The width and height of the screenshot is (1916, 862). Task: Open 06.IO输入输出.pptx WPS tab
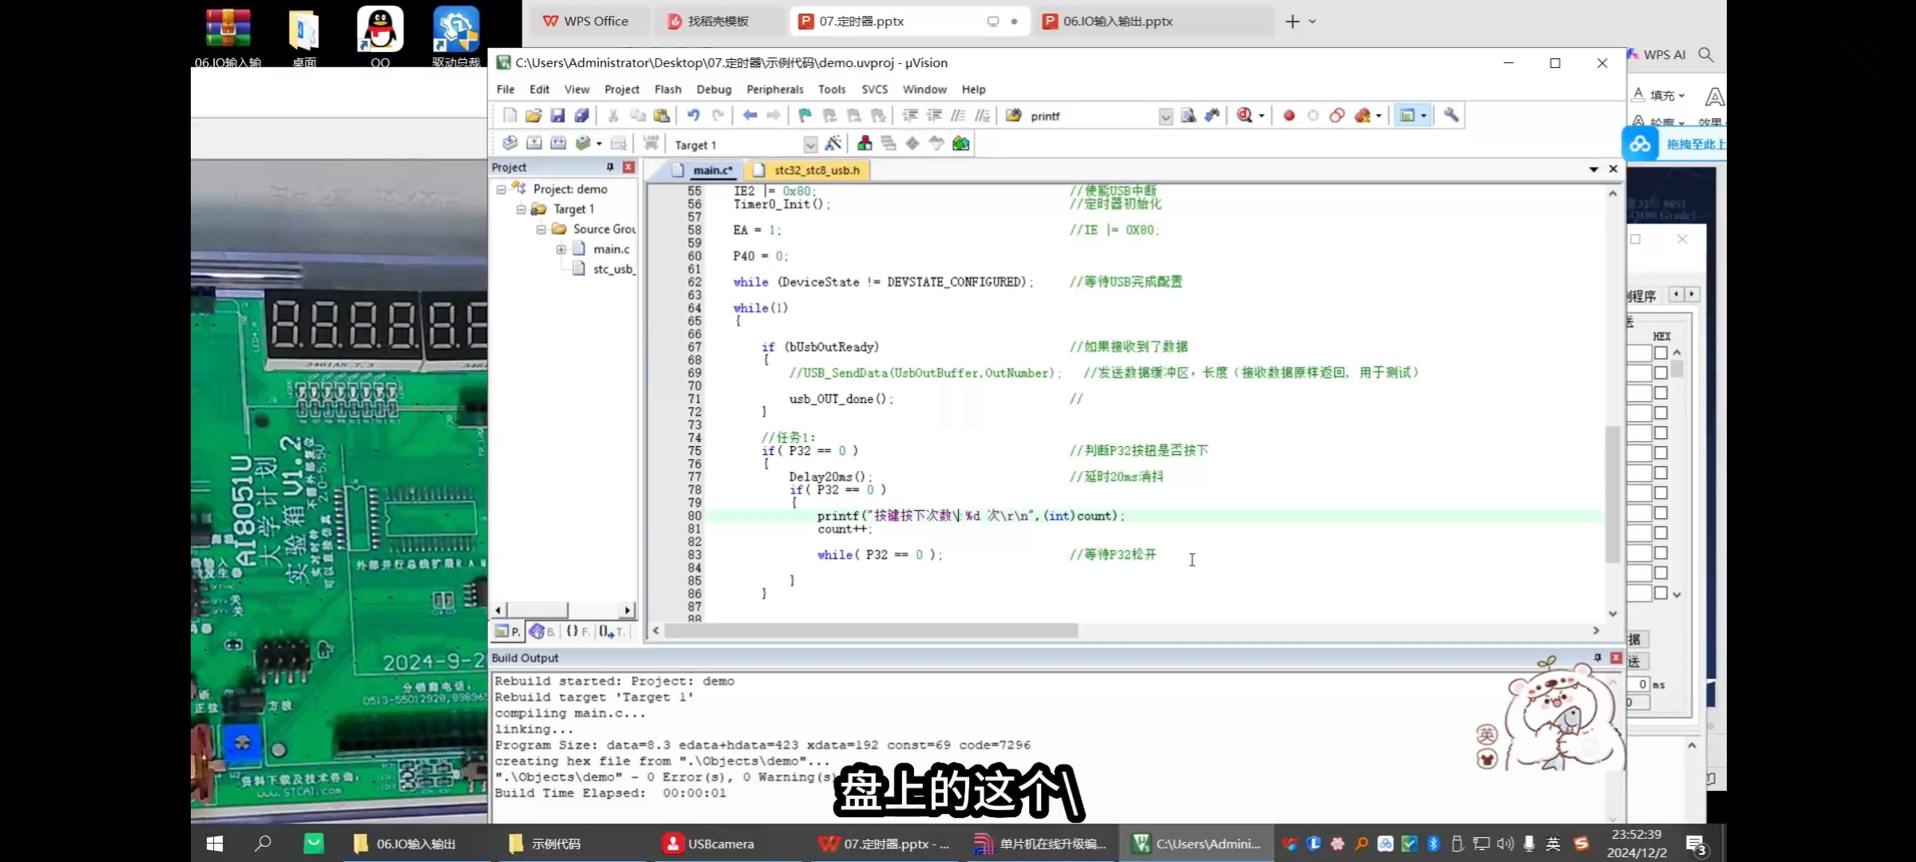[x=1118, y=22]
